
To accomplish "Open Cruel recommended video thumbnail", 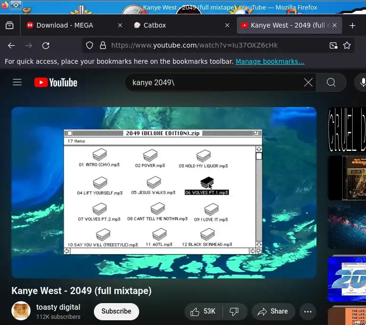I will pyautogui.click(x=347, y=129).
